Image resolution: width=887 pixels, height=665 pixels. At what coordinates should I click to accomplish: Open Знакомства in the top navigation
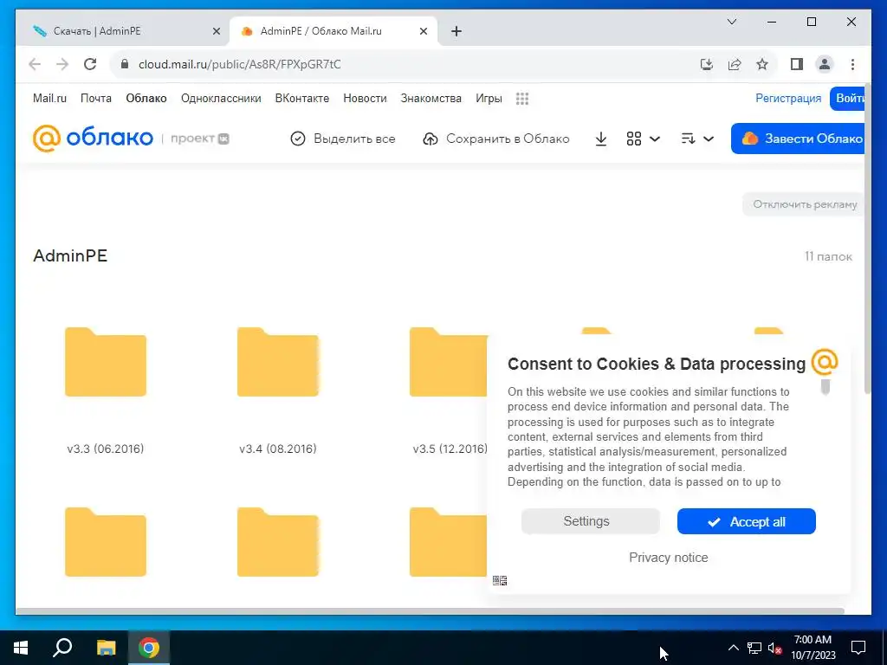(431, 99)
